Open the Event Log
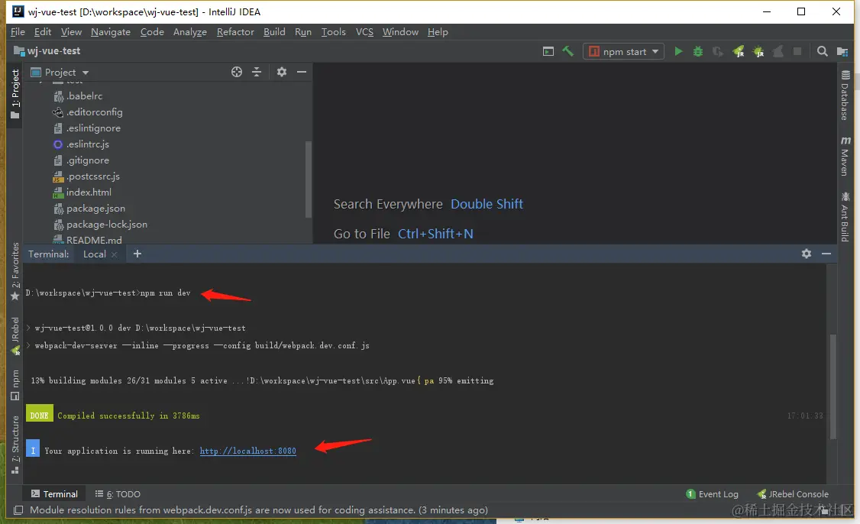The width and height of the screenshot is (860, 524). (x=712, y=493)
